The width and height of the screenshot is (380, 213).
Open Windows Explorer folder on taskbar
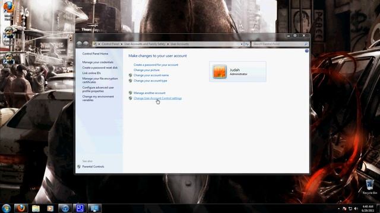pos(36,208)
